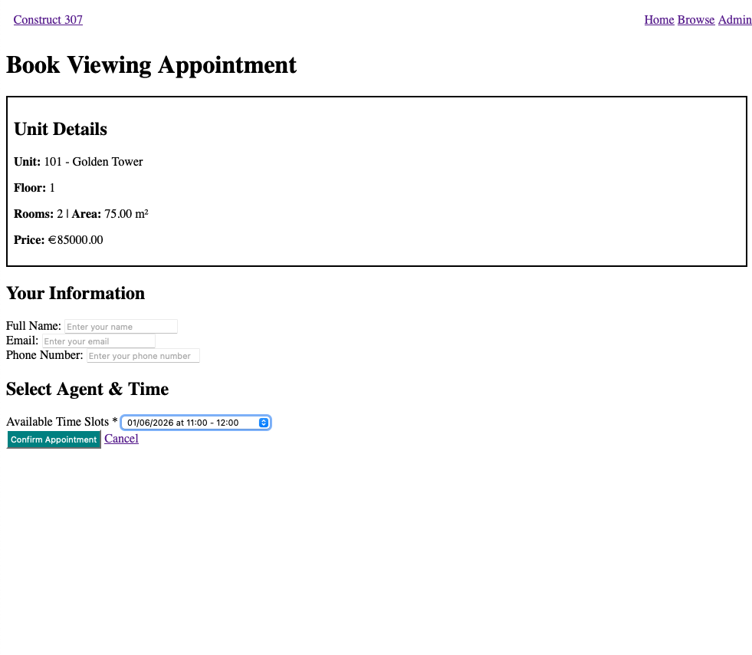Click the 'Phone Number:' label text
752x655 pixels.
pos(44,355)
